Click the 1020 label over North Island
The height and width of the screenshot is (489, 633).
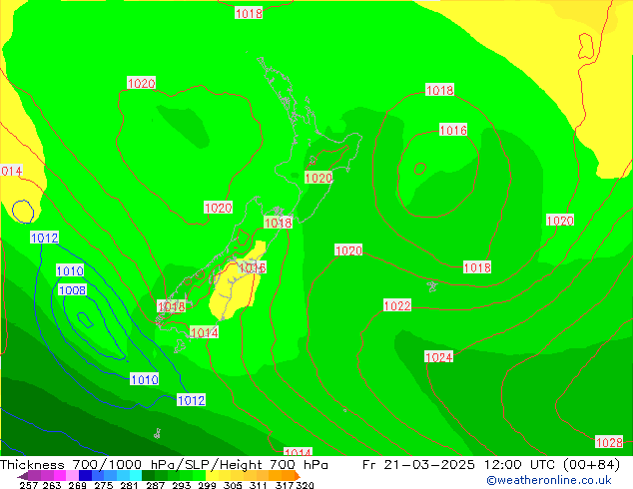[x=318, y=178]
